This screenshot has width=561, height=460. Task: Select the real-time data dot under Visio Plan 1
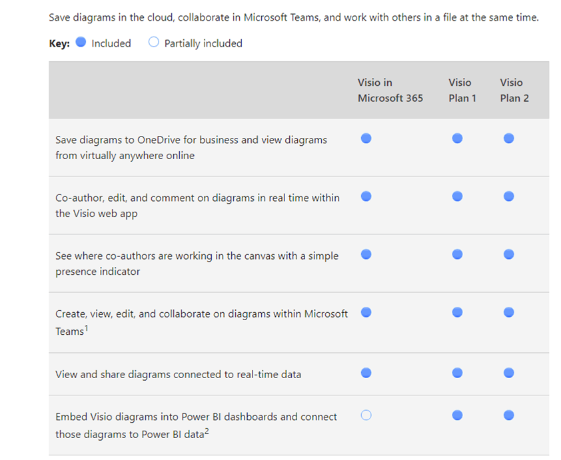457,373
